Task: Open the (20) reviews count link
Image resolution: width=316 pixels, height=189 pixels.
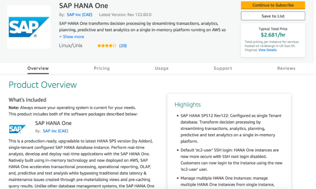Action: click(x=123, y=46)
